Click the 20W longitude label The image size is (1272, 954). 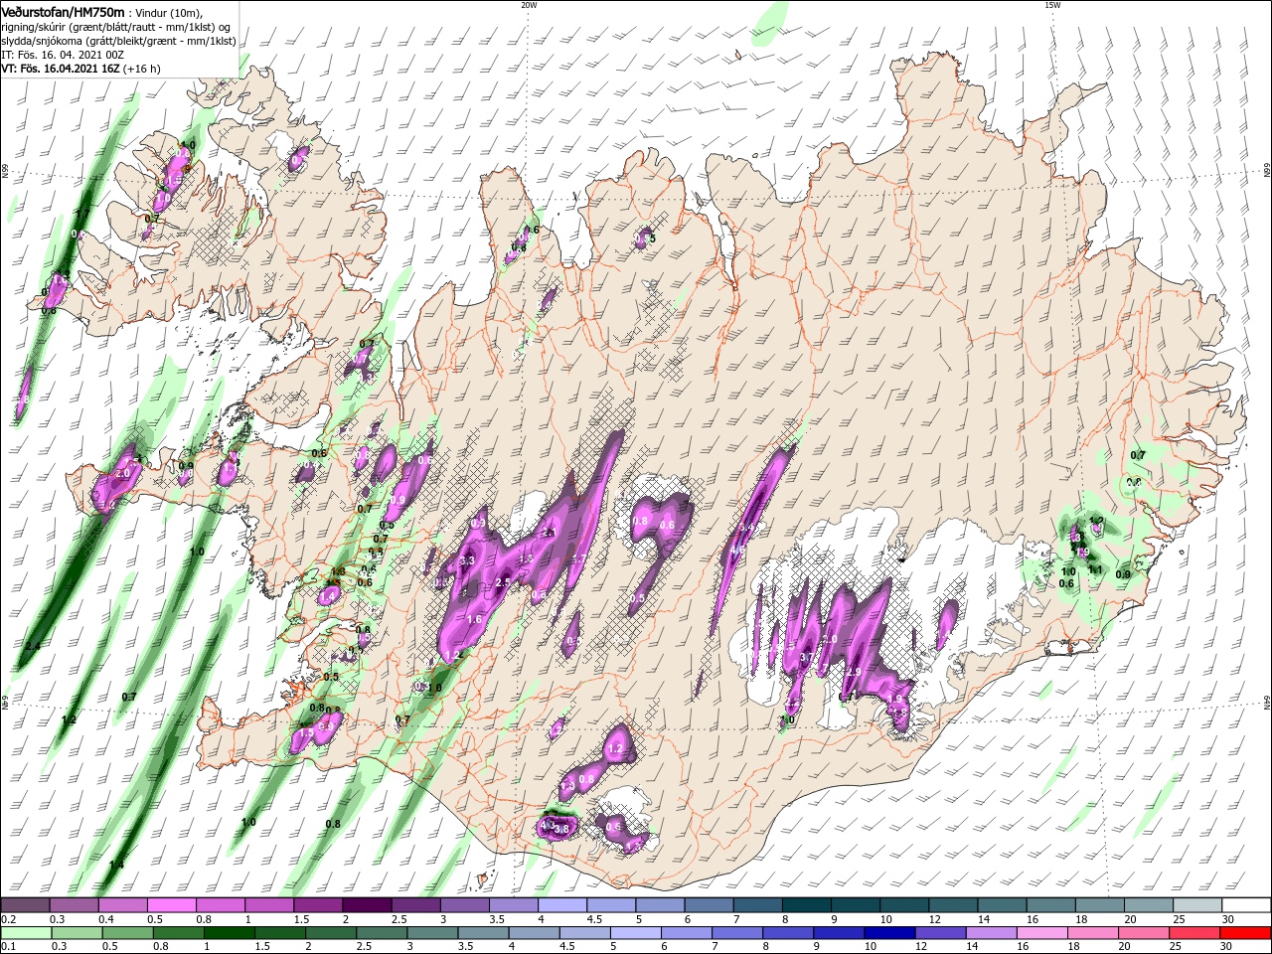529,5
